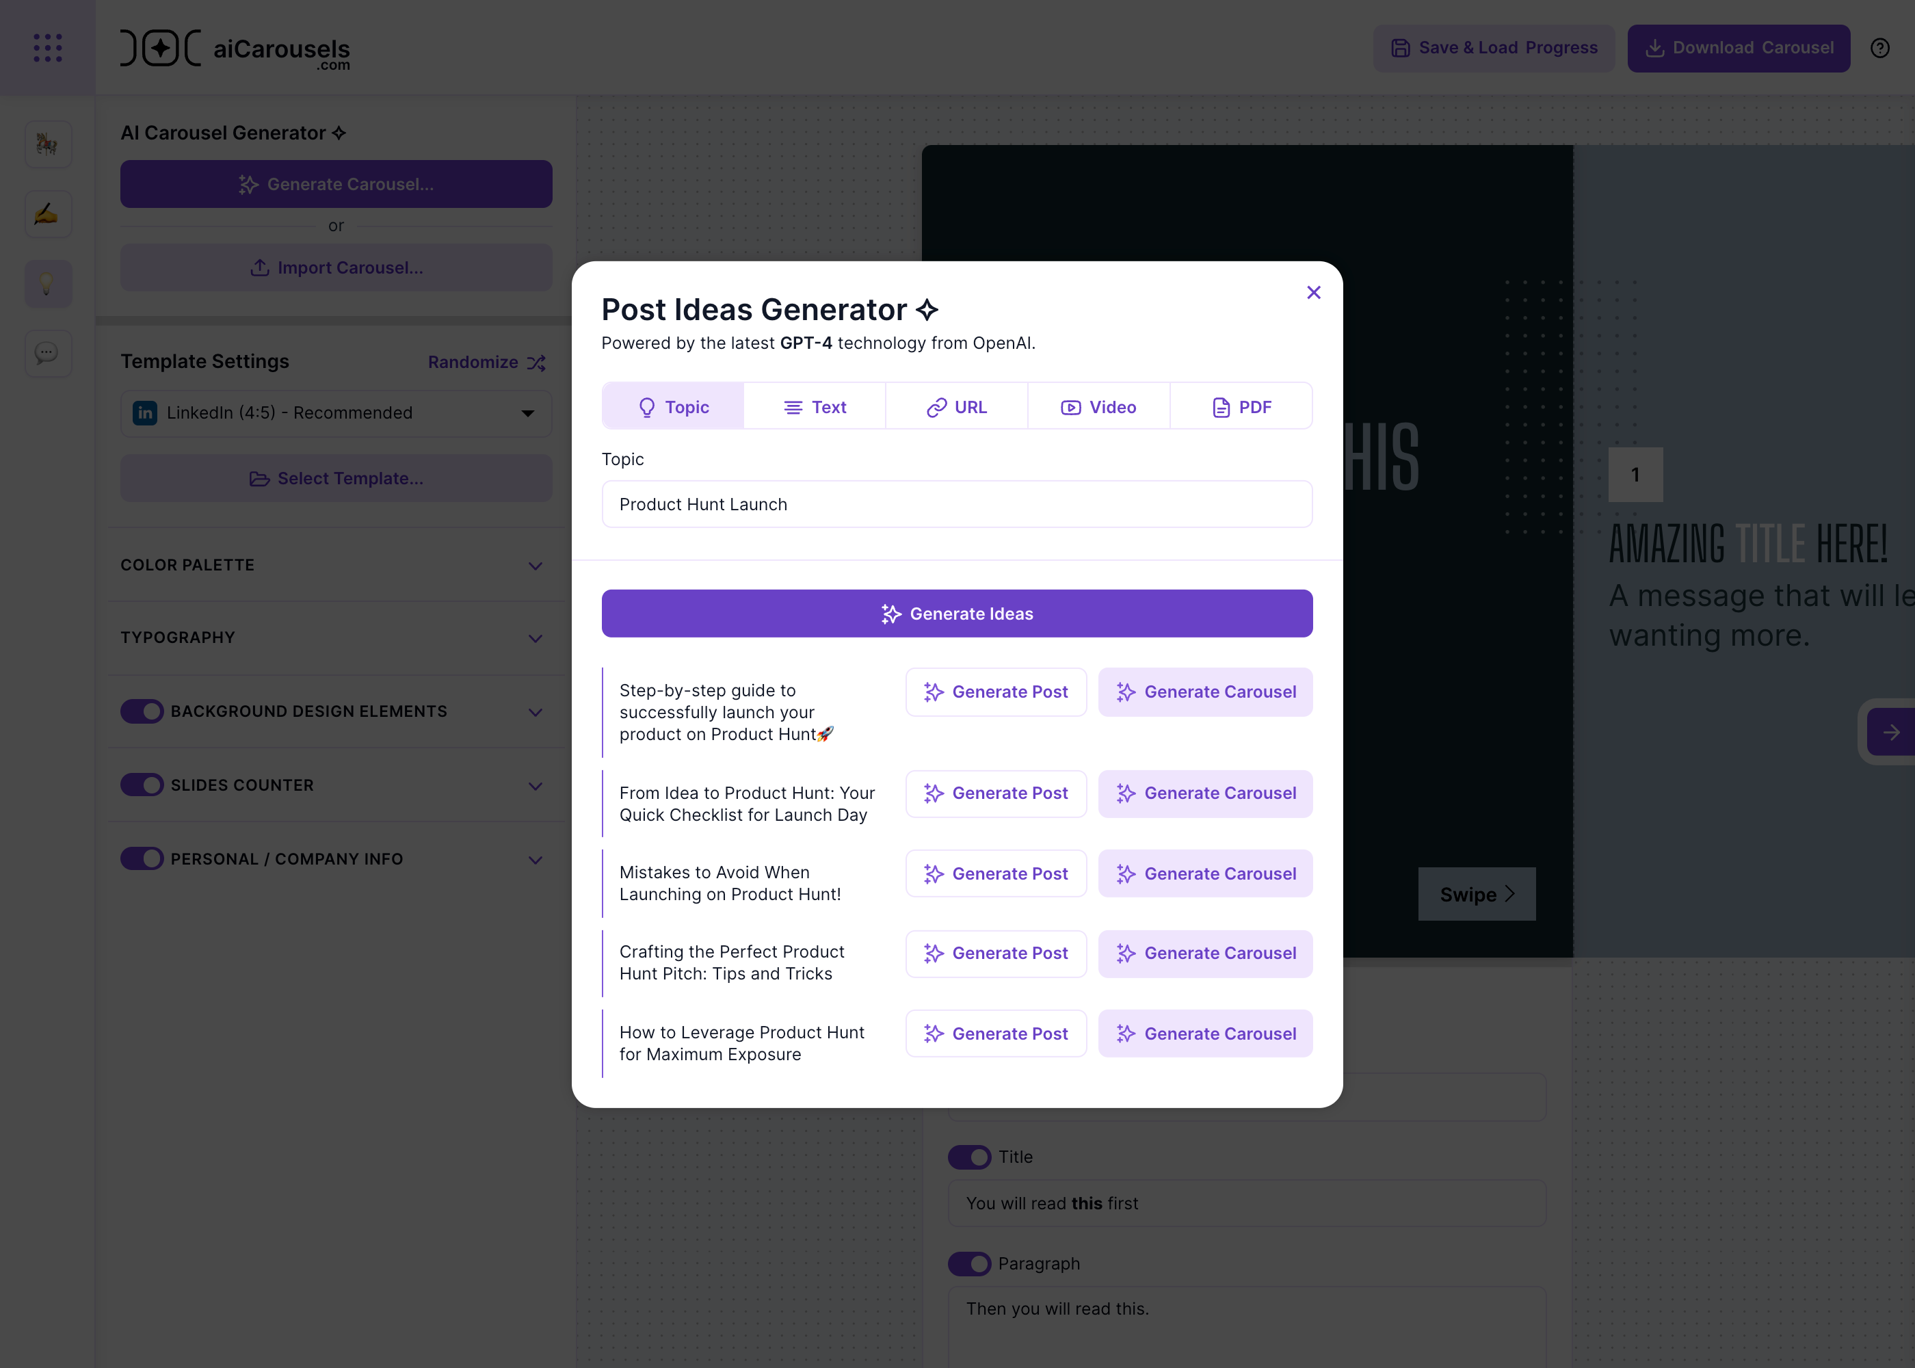
Task: Expand the Slides Counter section chevron
Action: pyautogui.click(x=535, y=786)
